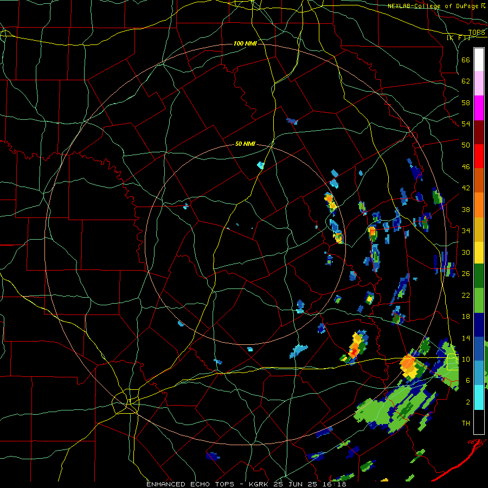
Task: Click the cyan legend segment by 2
Action: click(479, 397)
